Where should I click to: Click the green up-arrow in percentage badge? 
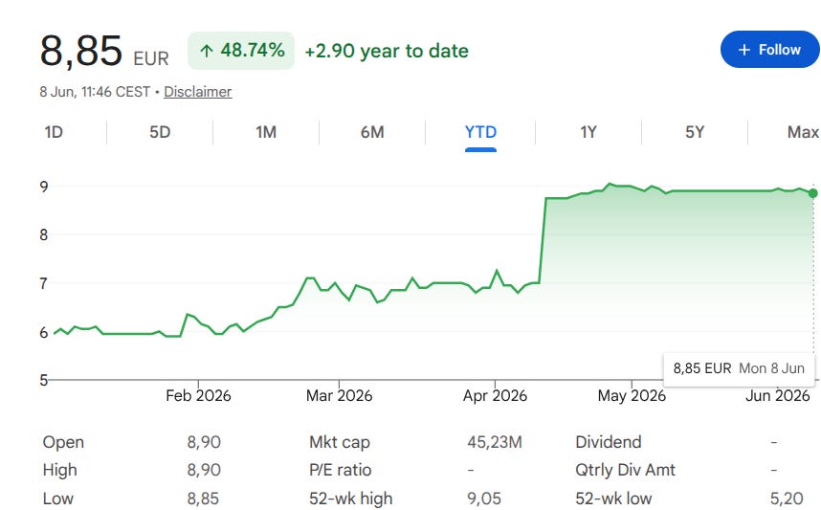coord(207,51)
